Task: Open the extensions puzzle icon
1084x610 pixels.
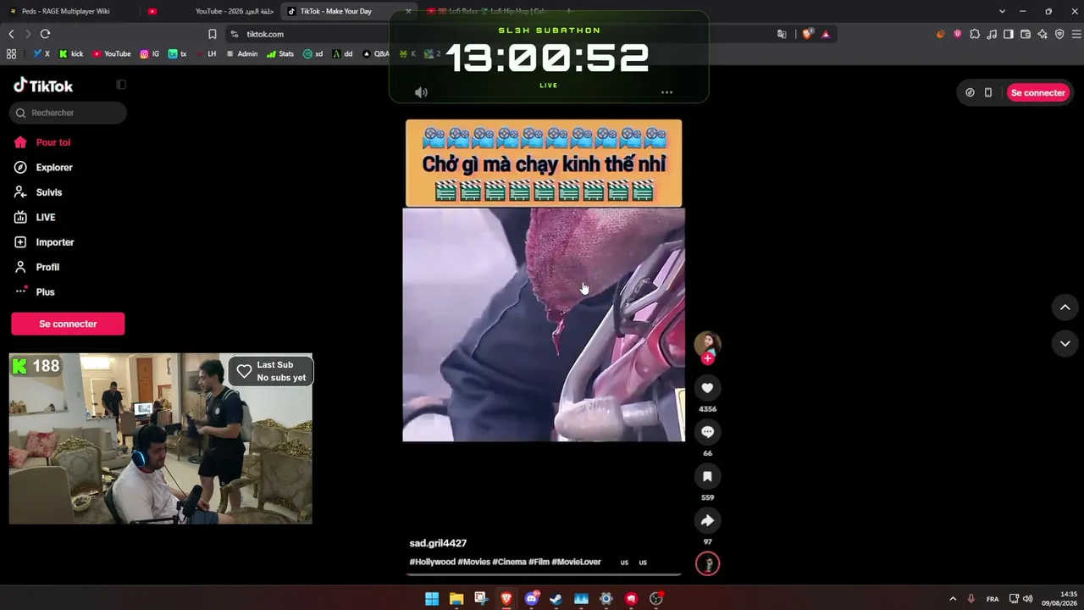Action: pyautogui.click(x=975, y=34)
